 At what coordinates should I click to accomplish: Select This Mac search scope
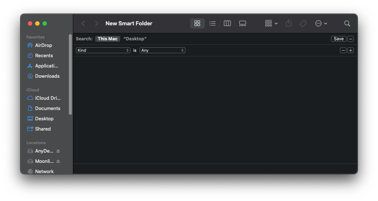coord(108,39)
